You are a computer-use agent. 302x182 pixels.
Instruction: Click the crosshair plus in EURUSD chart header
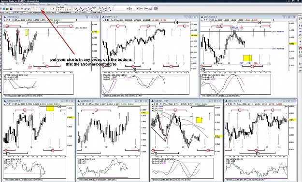tap(76, 20)
